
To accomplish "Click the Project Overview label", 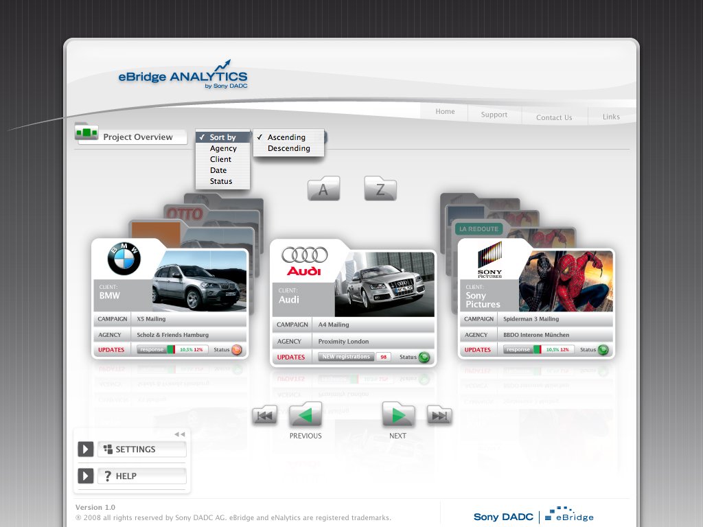I will pyautogui.click(x=137, y=137).
